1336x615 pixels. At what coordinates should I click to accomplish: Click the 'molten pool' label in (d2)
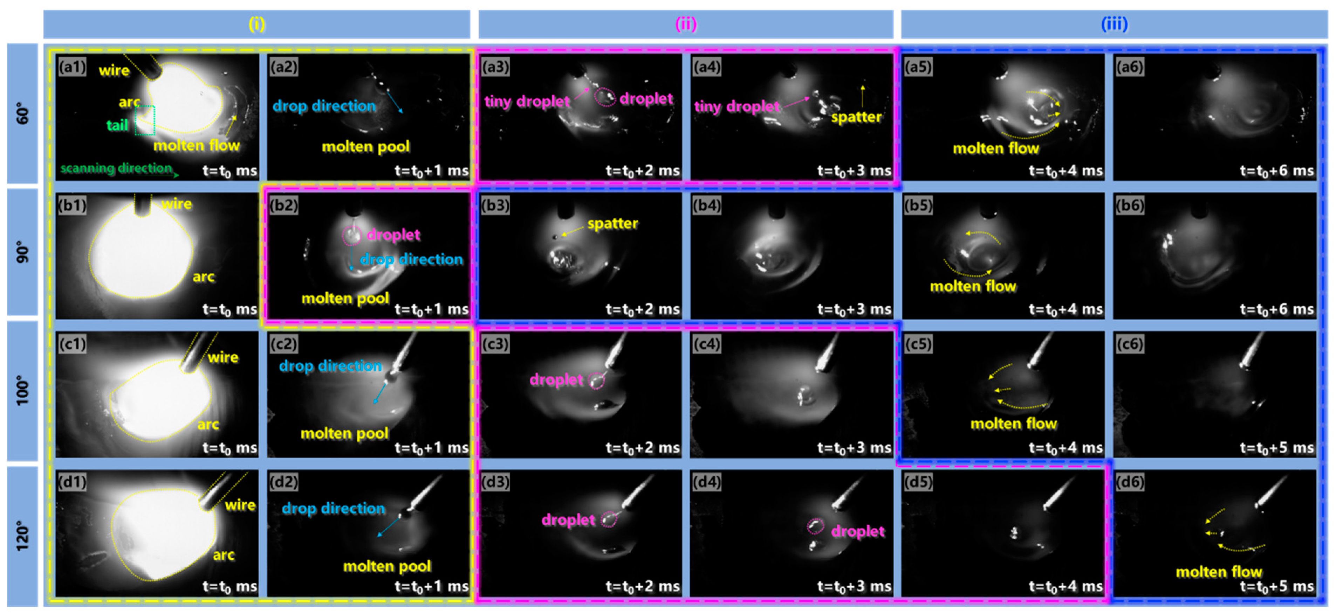[387, 566]
